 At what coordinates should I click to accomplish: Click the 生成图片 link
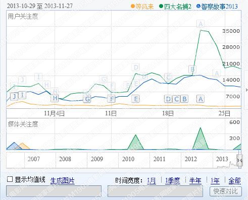point(62,181)
